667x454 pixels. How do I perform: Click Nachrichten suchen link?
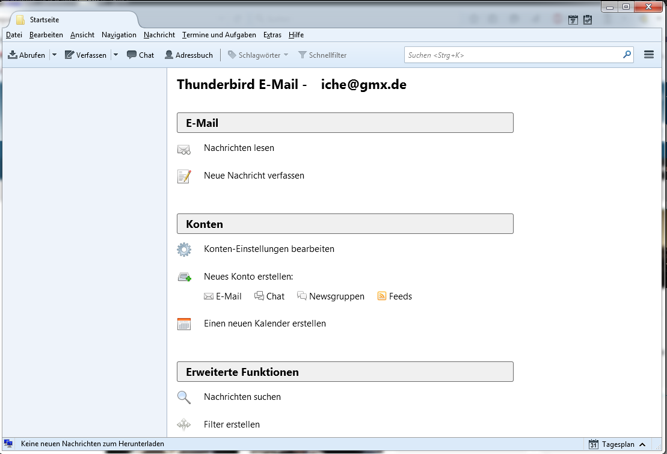pos(242,397)
